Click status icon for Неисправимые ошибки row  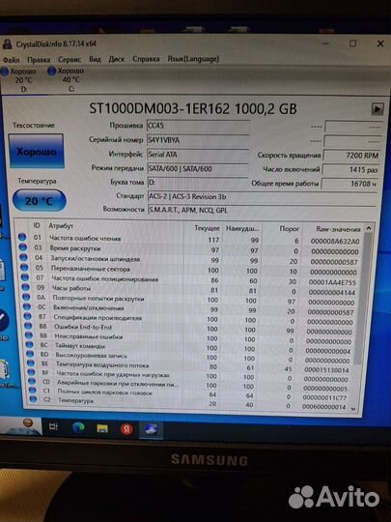point(29,334)
